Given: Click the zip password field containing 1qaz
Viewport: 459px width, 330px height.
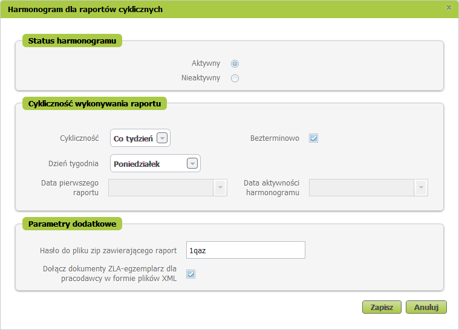Looking at the screenshot, I should [246, 250].
